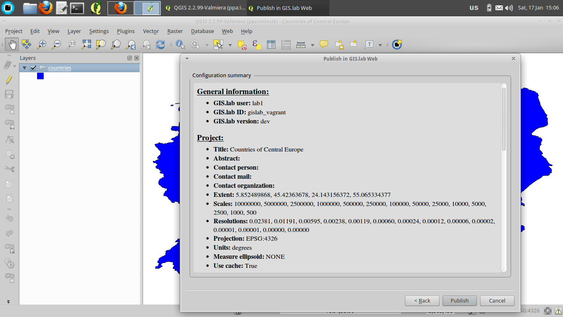Open the Field Calculator
This screenshot has height=317, width=563.
(x=286, y=45)
